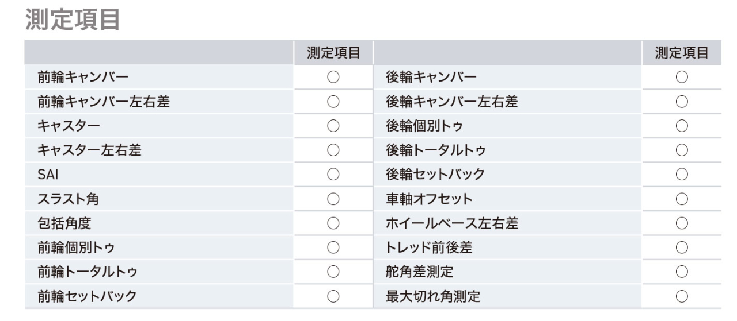Mark the 後輪個別トゥ circle
The height and width of the screenshot is (321, 737).
point(682,126)
